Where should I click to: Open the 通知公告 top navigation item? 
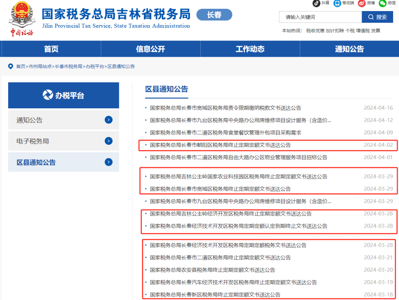coord(349,49)
